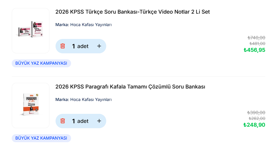271x149 pixels.
Task: Delete the Paragrafı Kafala book using trash icon
Action: (x=63, y=121)
